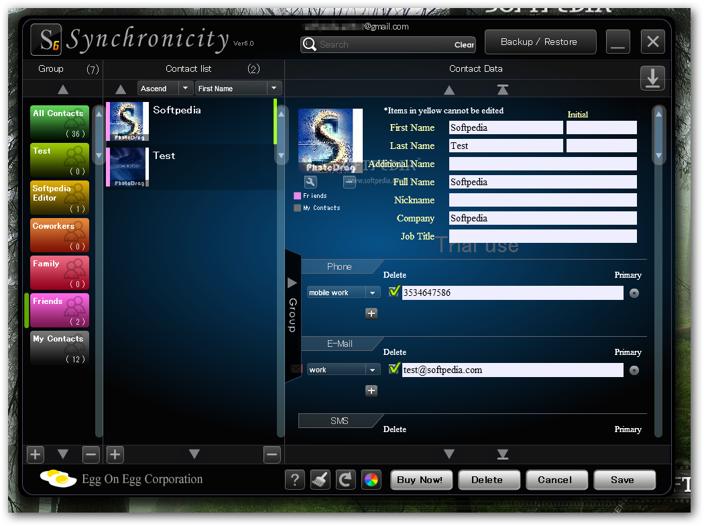704x526 pixels.
Task: Click Clear in the search bar
Action: 464,44
